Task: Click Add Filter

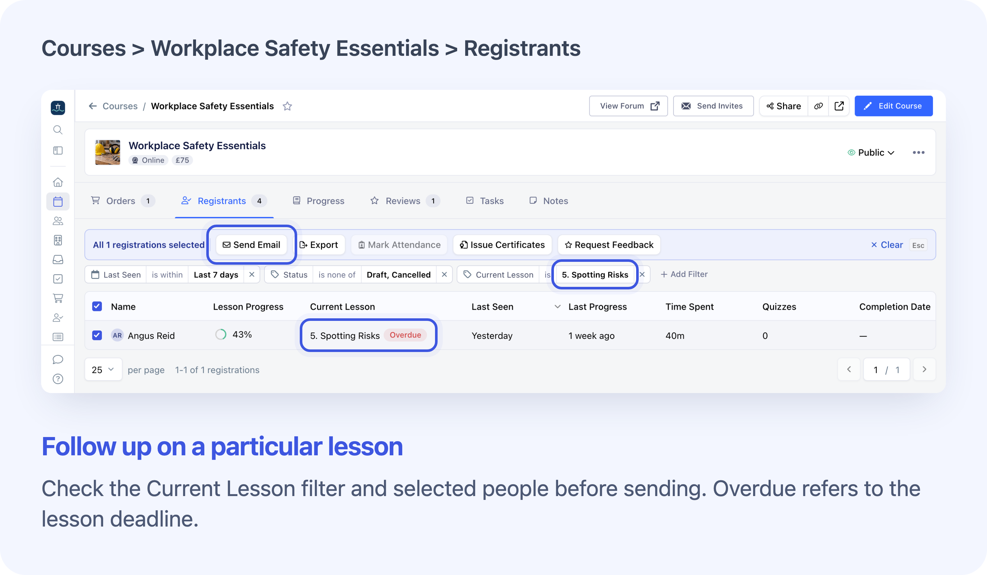Action: pyautogui.click(x=684, y=274)
